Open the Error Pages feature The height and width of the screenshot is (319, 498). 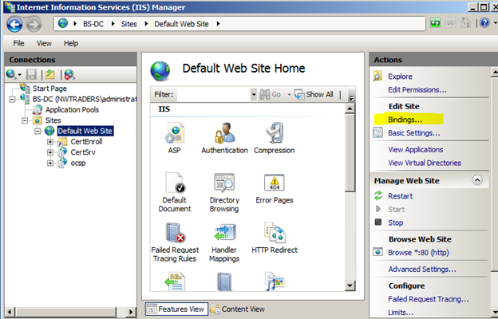tap(275, 188)
